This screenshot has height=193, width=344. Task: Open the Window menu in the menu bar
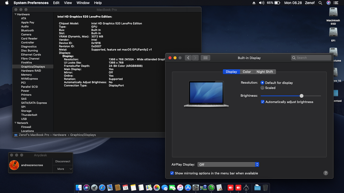(83, 3)
